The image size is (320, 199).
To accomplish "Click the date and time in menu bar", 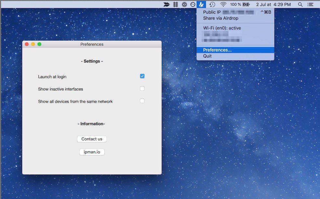I will pos(273,5).
